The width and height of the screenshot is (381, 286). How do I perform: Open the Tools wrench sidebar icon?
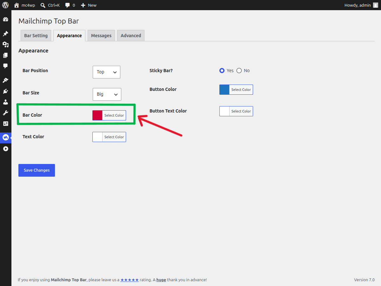pyautogui.click(x=5, y=113)
